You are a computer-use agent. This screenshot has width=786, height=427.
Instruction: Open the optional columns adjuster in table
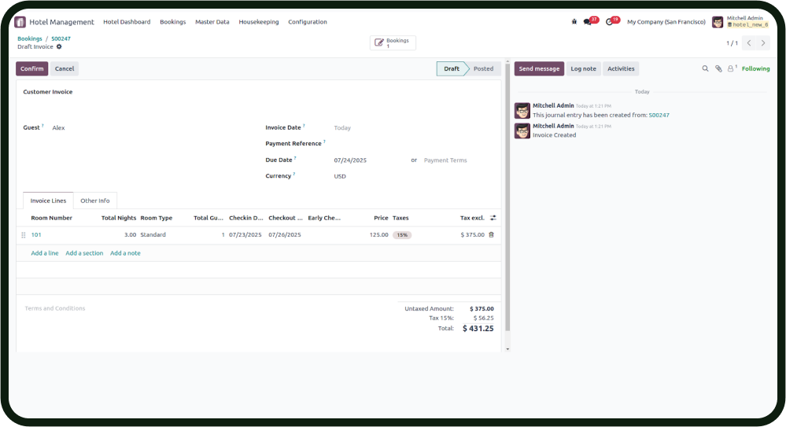coord(493,218)
